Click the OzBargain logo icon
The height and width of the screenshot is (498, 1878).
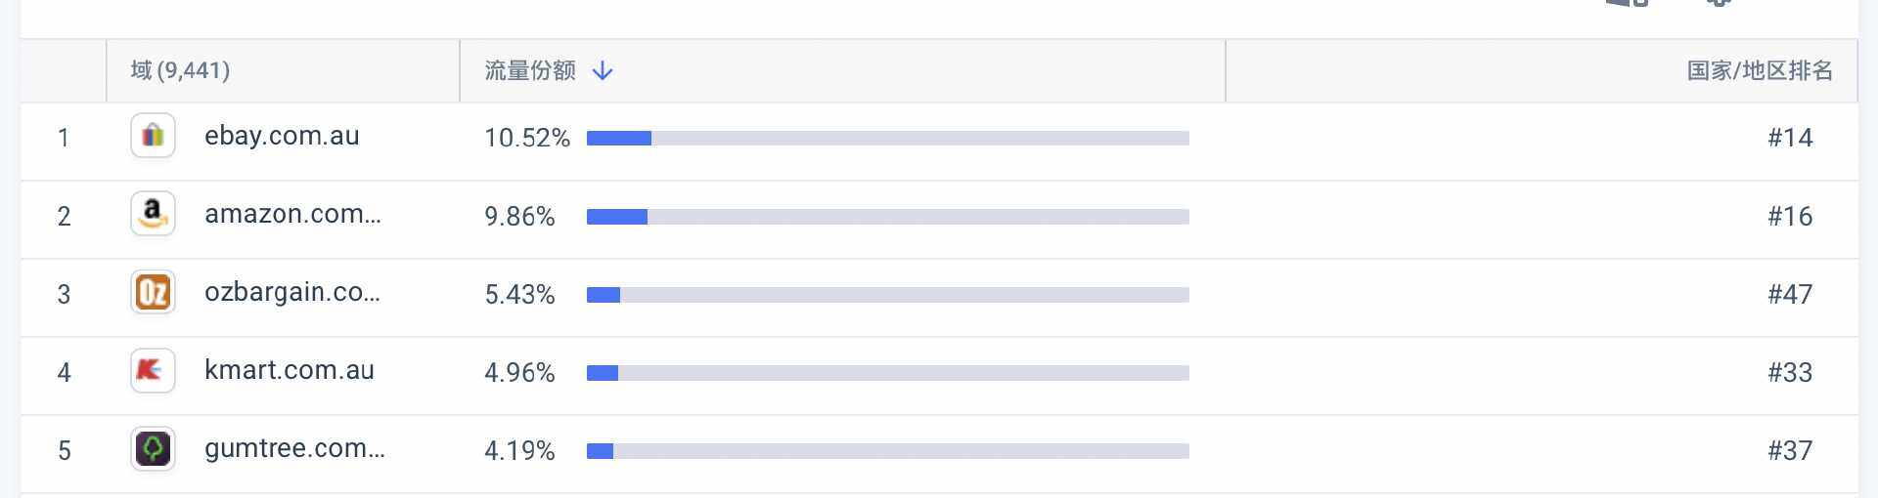pyautogui.click(x=153, y=292)
